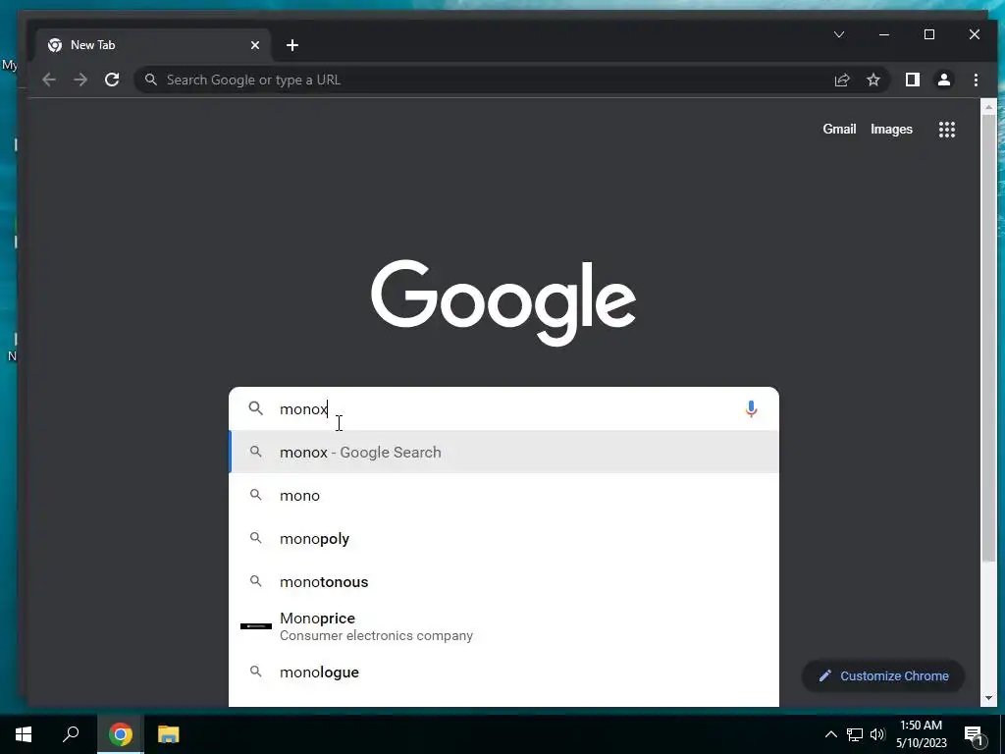
Task: Open the Gmail link
Action: [839, 129]
